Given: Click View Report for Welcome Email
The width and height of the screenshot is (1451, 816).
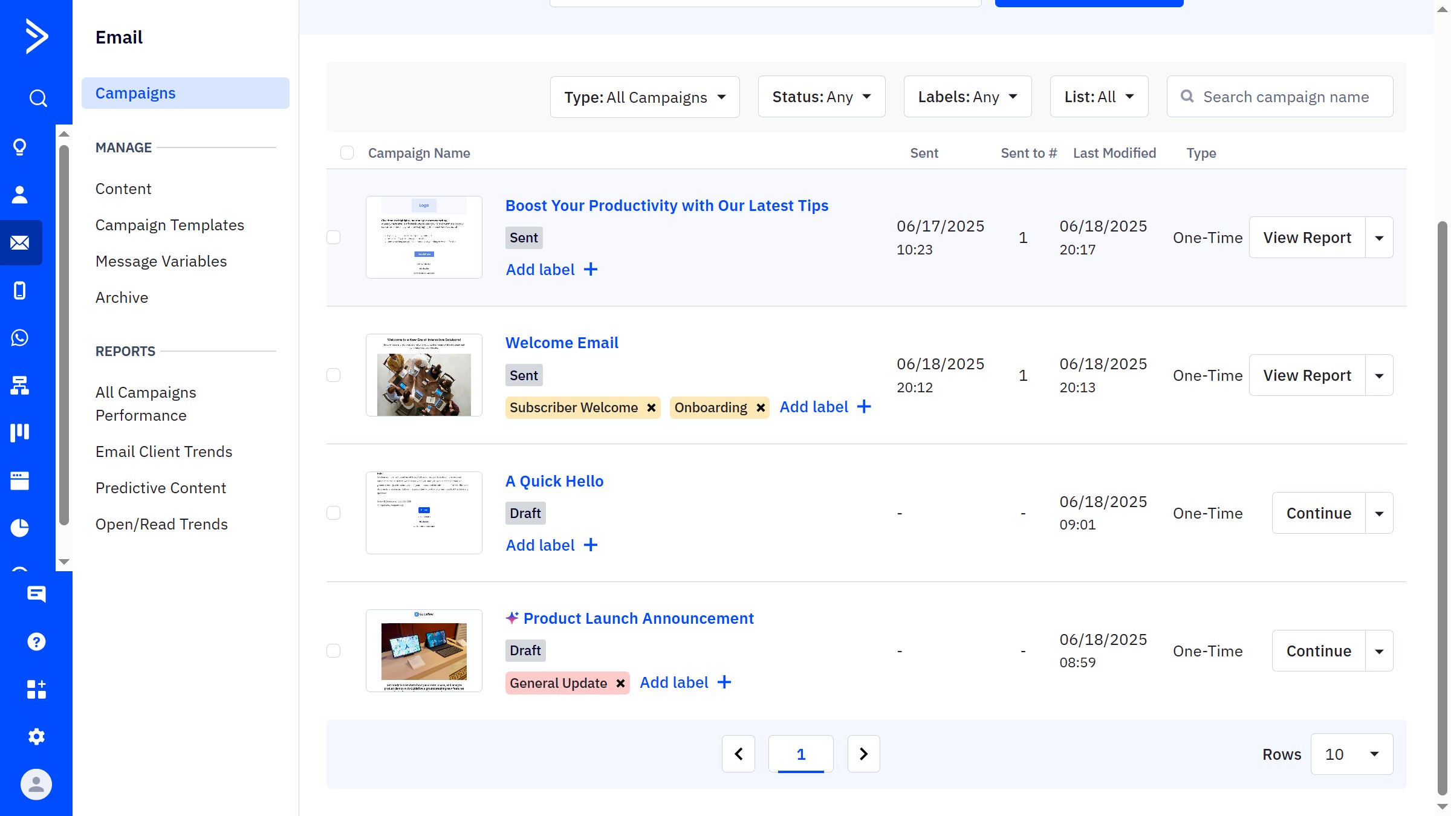Looking at the screenshot, I should point(1307,375).
